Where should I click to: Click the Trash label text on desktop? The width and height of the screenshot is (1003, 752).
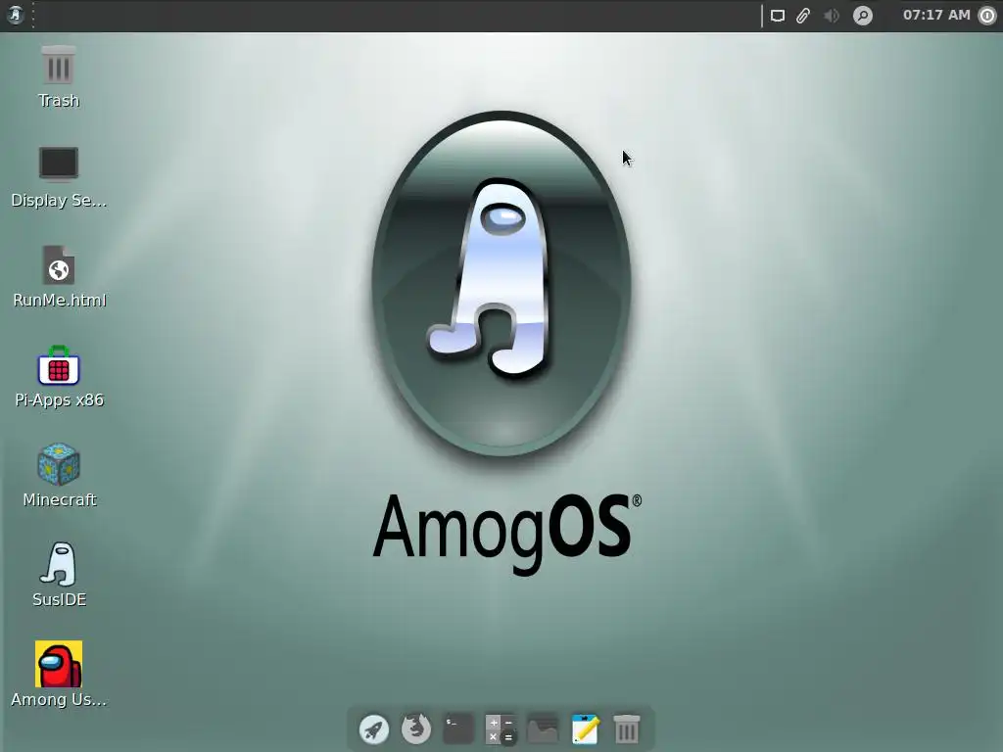tap(58, 101)
